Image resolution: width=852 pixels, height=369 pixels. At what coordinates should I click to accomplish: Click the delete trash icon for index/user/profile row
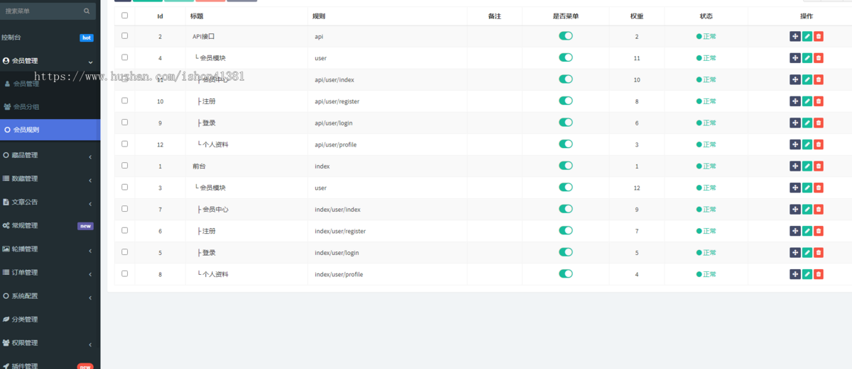tap(818, 274)
